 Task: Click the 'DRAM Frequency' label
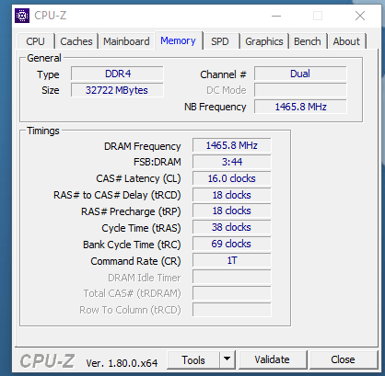[142, 146]
